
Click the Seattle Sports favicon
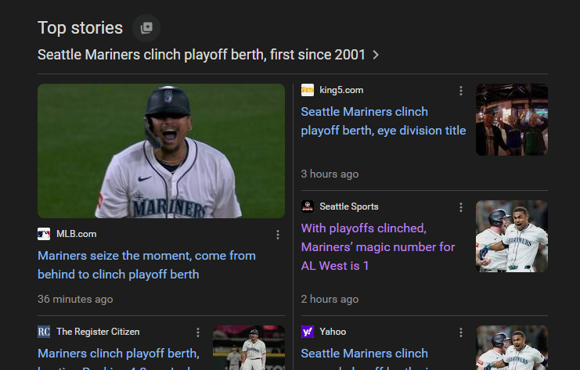pos(308,207)
